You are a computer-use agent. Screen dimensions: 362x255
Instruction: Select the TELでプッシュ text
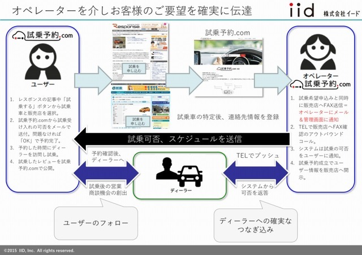(258, 155)
